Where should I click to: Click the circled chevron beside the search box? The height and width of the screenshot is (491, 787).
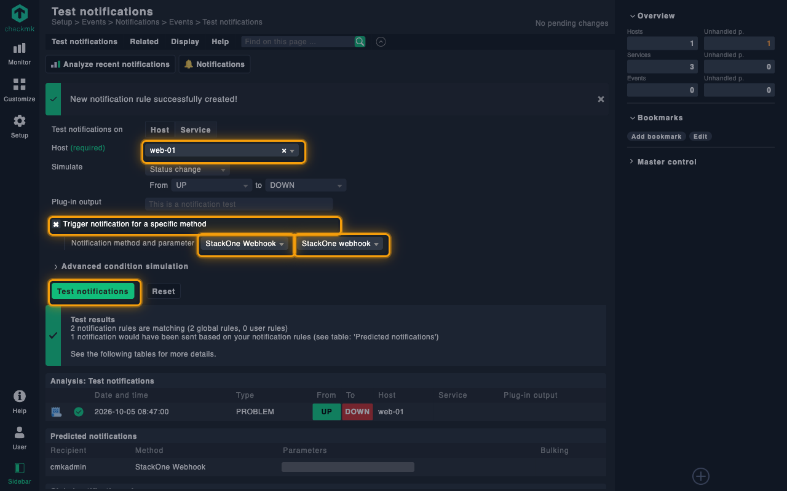[x=381, y=42]
